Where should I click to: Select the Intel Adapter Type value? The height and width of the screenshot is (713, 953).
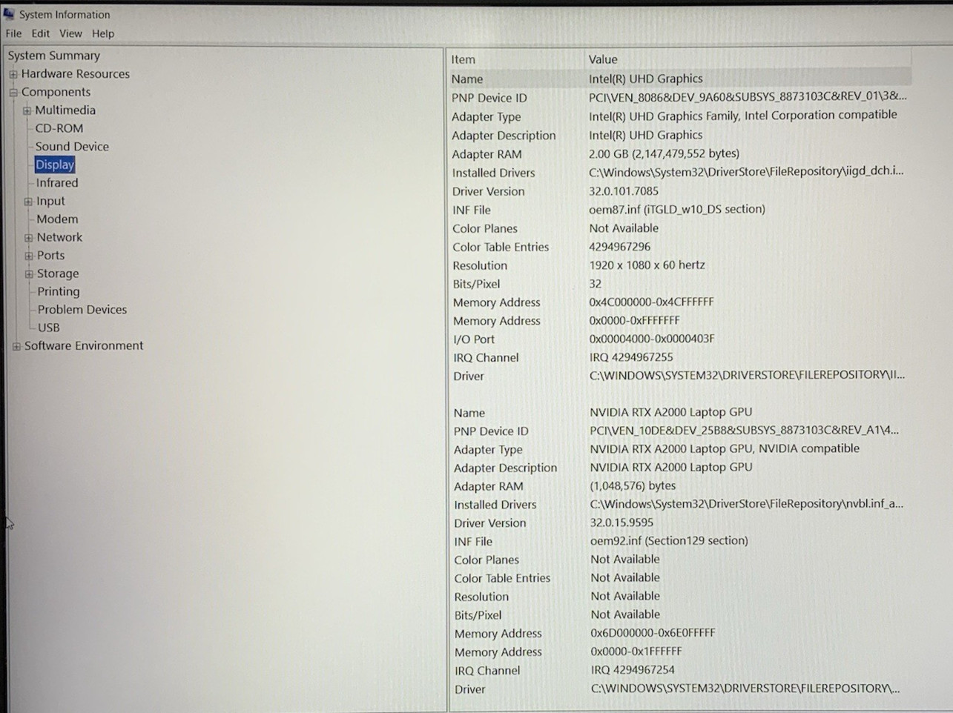743,115
